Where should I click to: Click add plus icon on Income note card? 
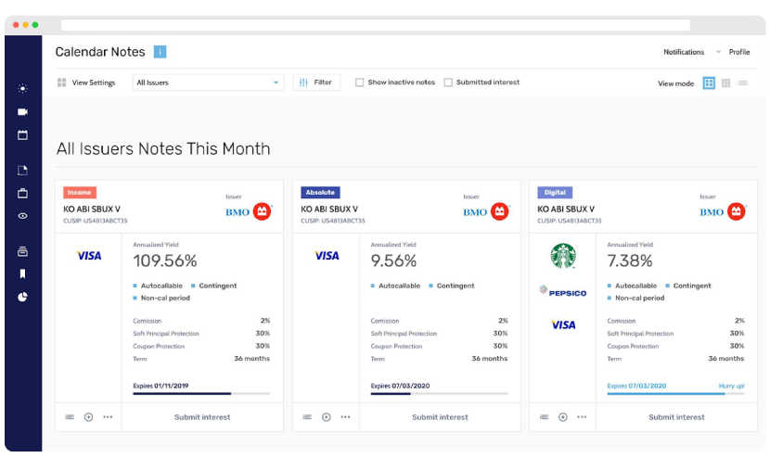point(88,417)
